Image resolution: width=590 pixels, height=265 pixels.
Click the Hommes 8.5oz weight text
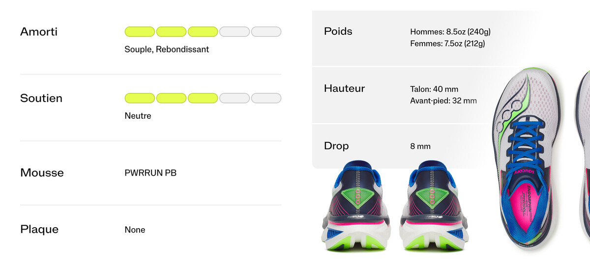(450, 32)
